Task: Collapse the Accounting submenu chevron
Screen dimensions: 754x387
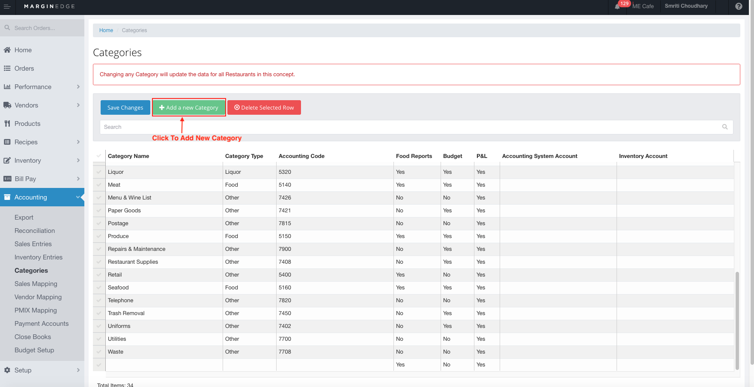Action: (x=78, y=197)
